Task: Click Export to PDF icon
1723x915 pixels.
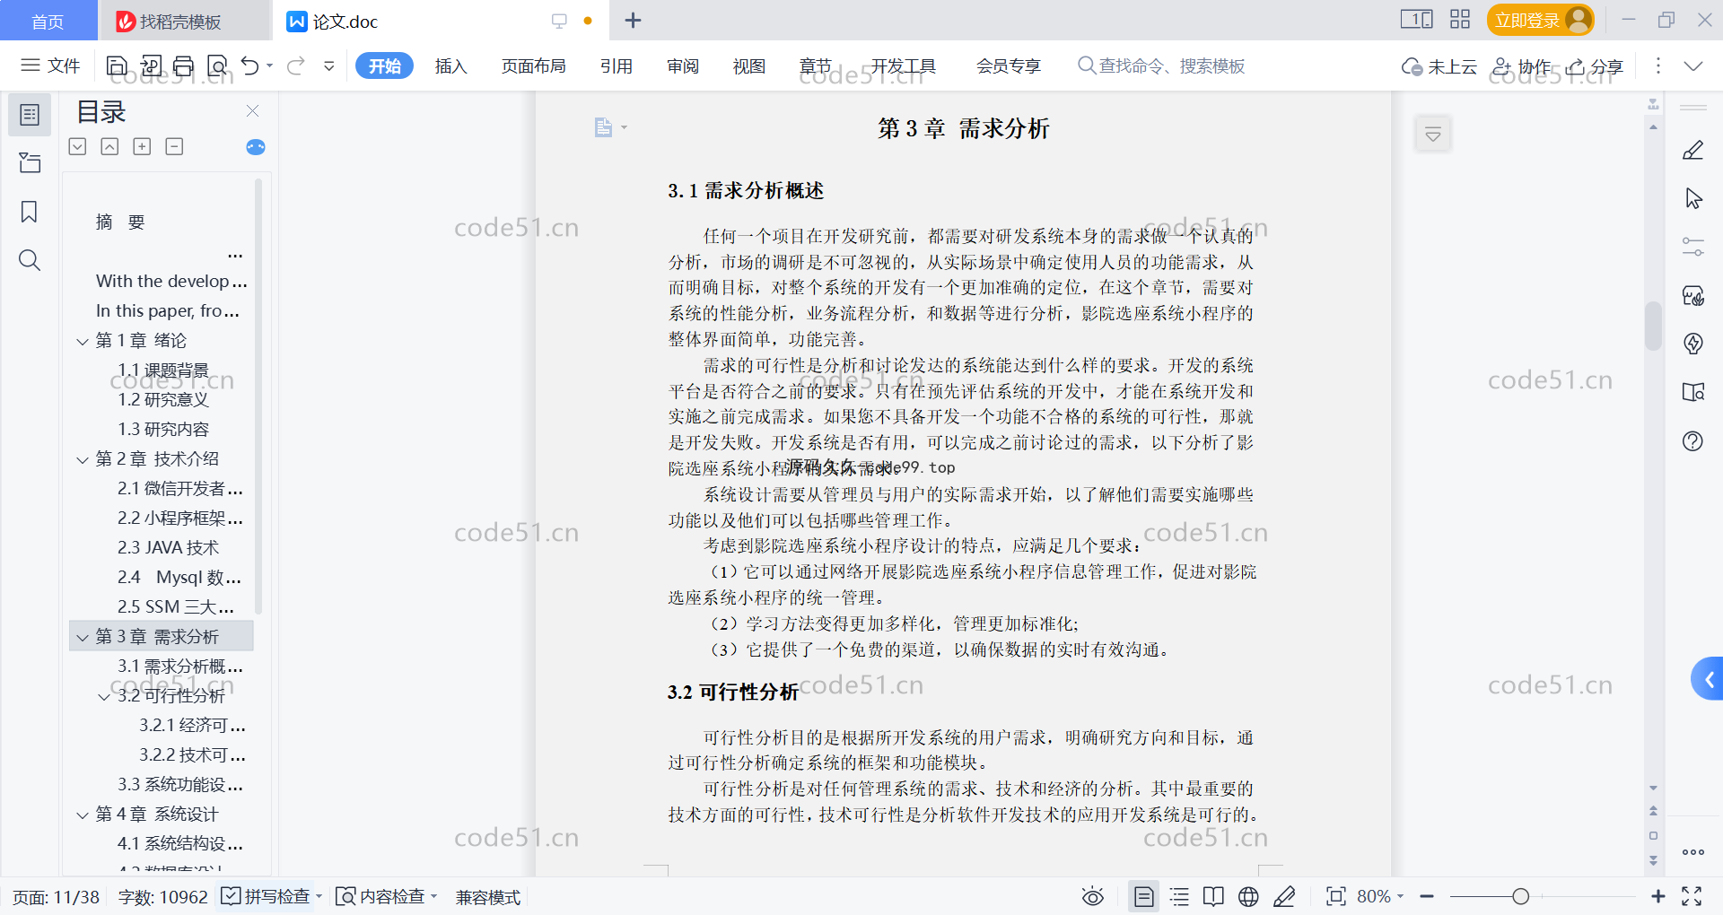Action: click(x=151, y=65)
